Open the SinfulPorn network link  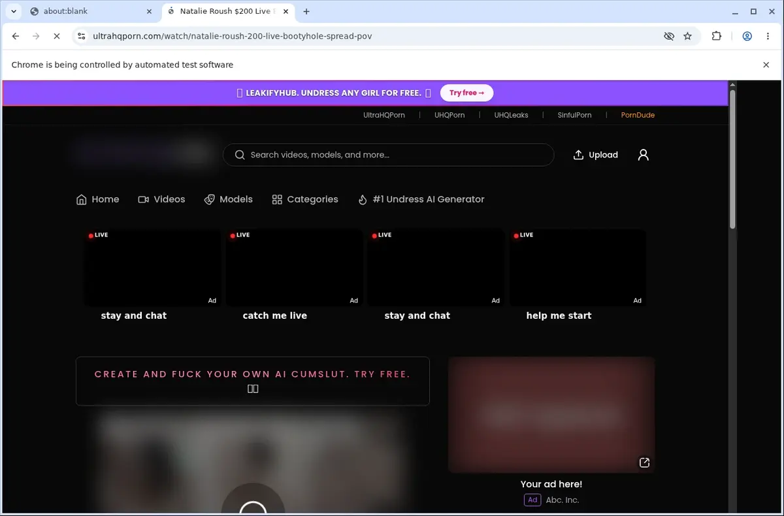tap(575, 115)
